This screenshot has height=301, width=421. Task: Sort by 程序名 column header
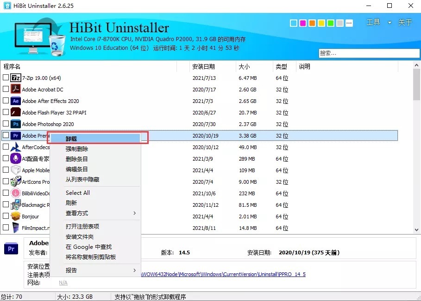(88, 66)
